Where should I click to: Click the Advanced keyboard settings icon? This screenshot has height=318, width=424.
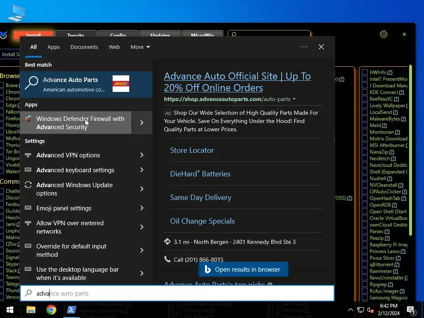[x=28, y=170]
